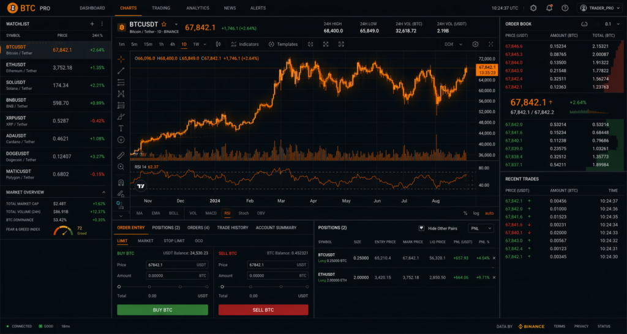This screenshot has height=334, width=627.
Task: Click the circled plus tool in chart sidebar
Action: click(121, 140)
